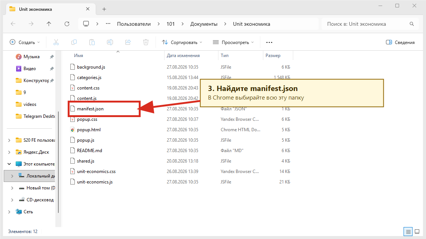
Task: Open the Создать dropdown
Action: tap(25, 42)
